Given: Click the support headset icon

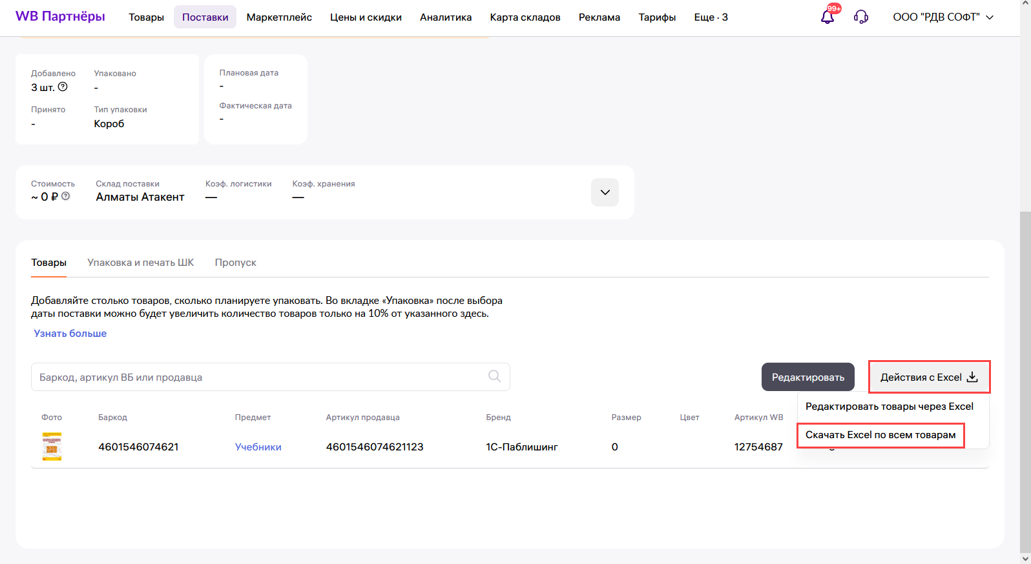Looking at the screenshot, I should 860,17.
